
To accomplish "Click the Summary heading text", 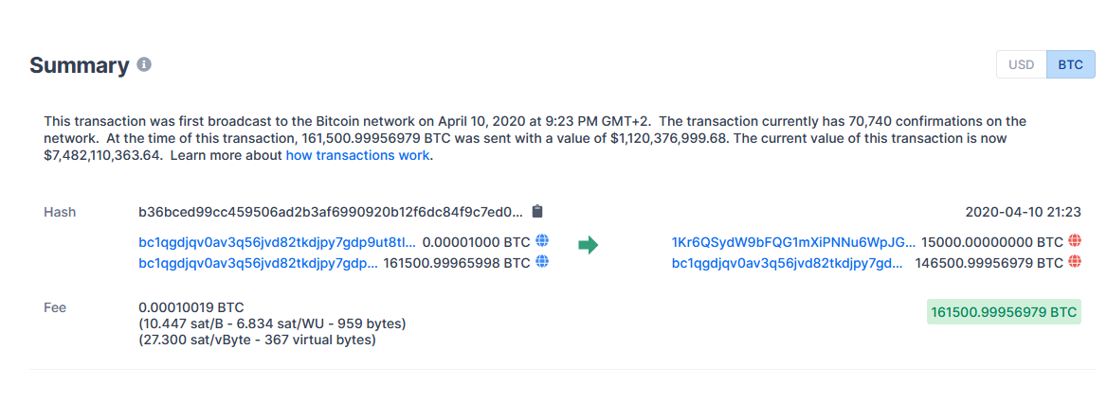I will (x=79, y=65).
